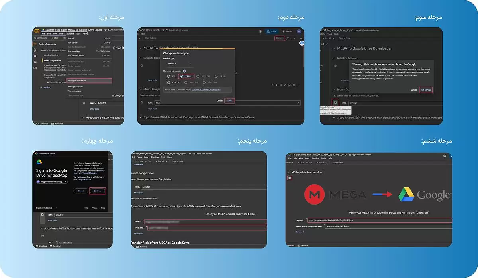Click the Colab logo in step one screenshot

point(37,31)
